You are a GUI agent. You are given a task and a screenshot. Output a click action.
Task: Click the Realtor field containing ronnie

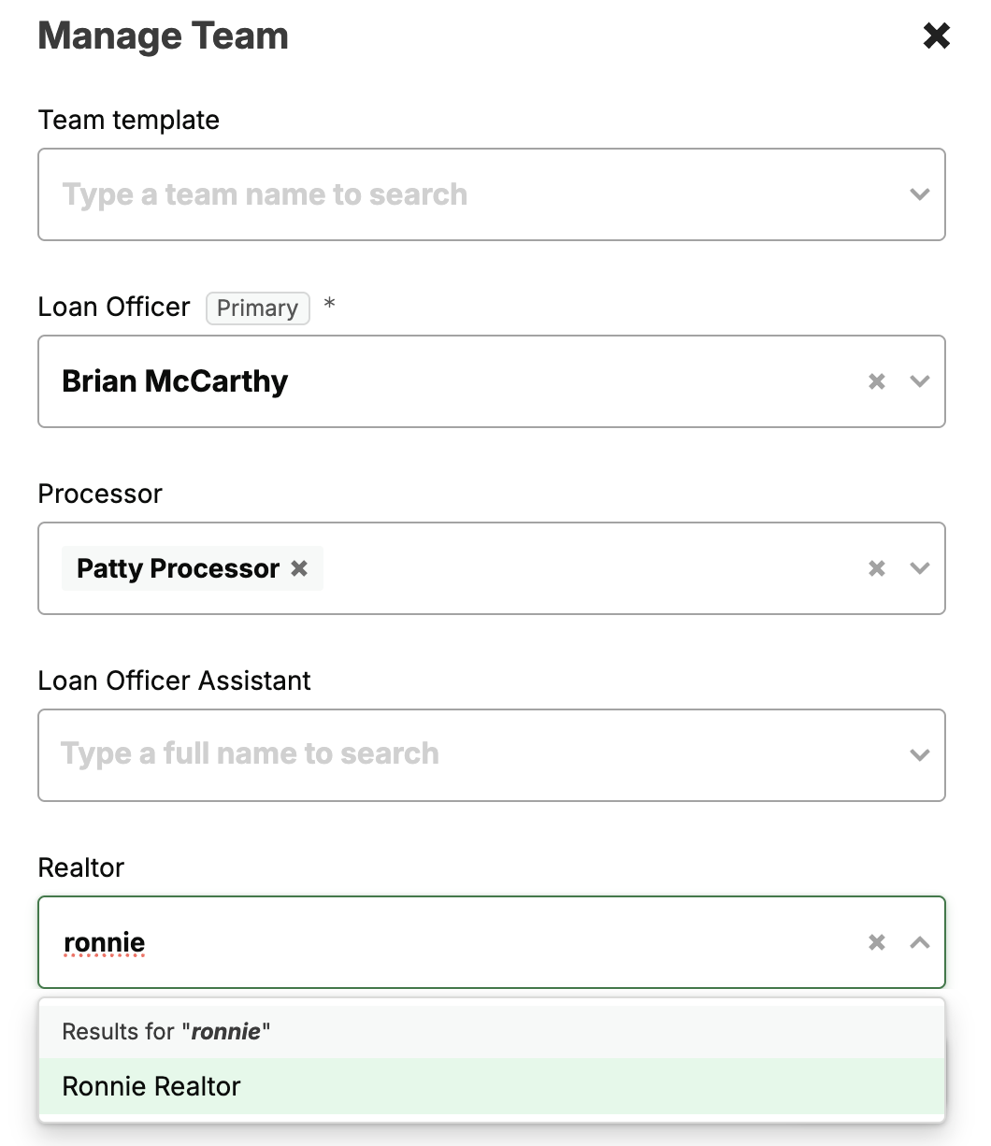coord(374,942)
